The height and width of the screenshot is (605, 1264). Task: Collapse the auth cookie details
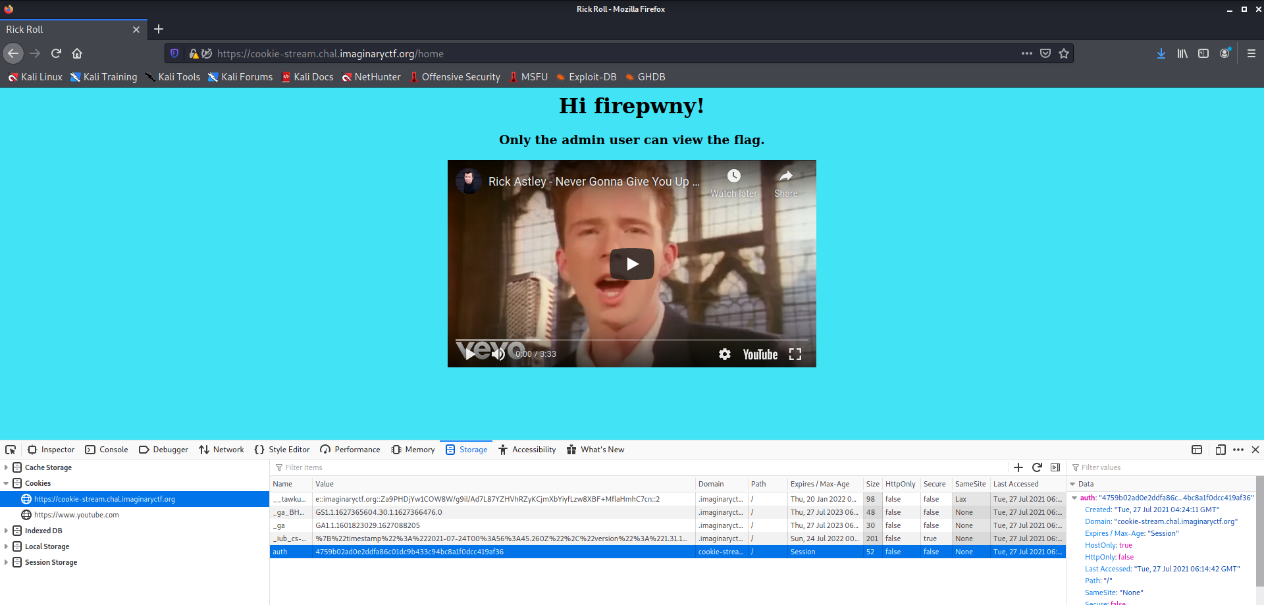coord(1074,498)
